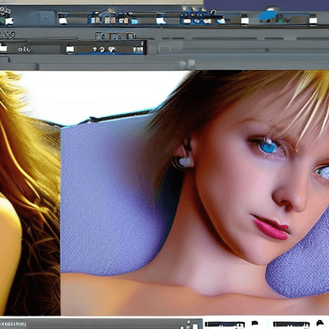Click the blonde woman portrait on the canvas

(195, 193)
